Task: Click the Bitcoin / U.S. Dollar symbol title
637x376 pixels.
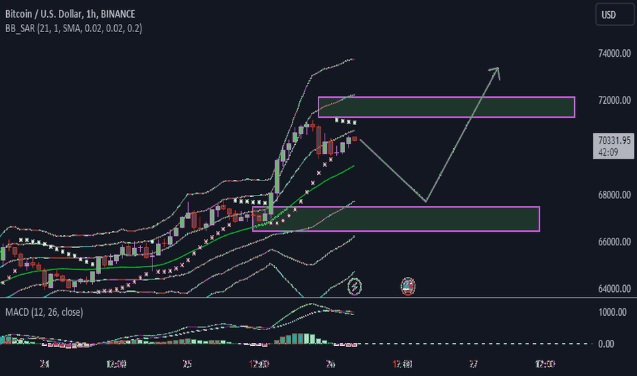Action: coord(70,14)
